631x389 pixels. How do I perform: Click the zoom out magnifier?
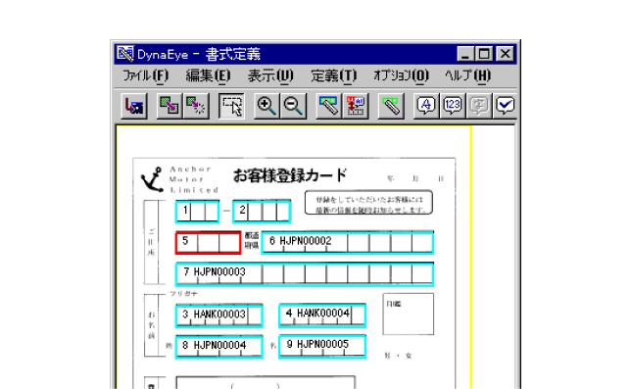tap(293, 106)
